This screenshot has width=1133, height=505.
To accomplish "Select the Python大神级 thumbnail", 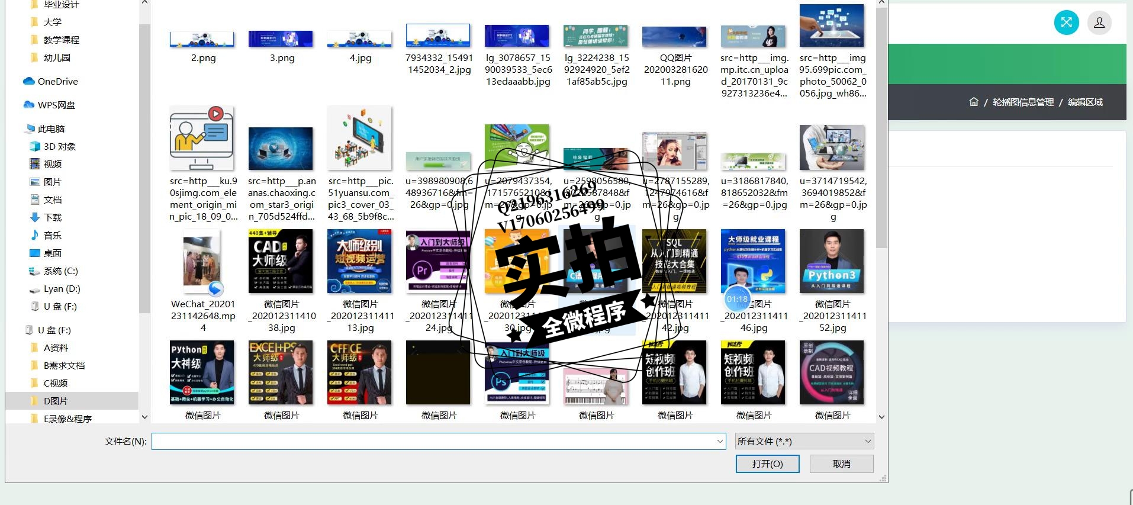I will (202, 372).
